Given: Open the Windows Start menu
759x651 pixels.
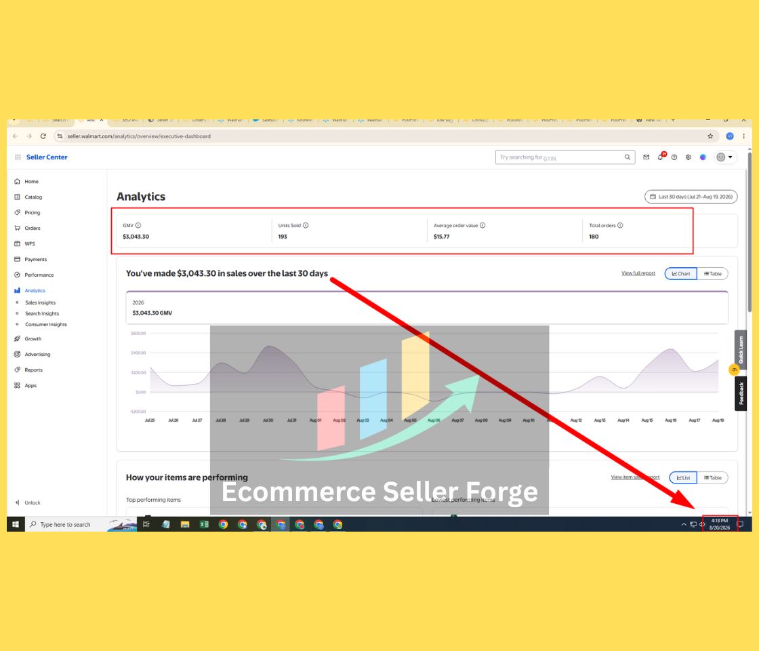Looking at the screenshot, I should [16, 525].
